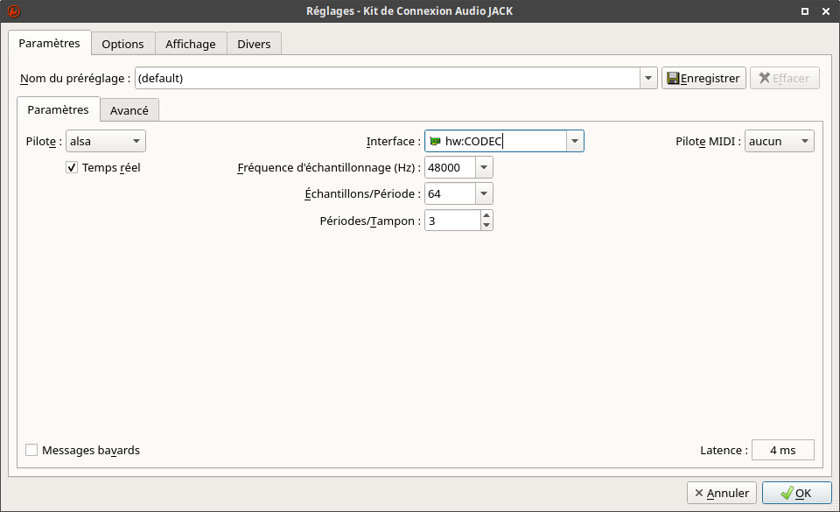Click the resize grip at bottom-right corner

pyautogui.click(x=834, y=506)
